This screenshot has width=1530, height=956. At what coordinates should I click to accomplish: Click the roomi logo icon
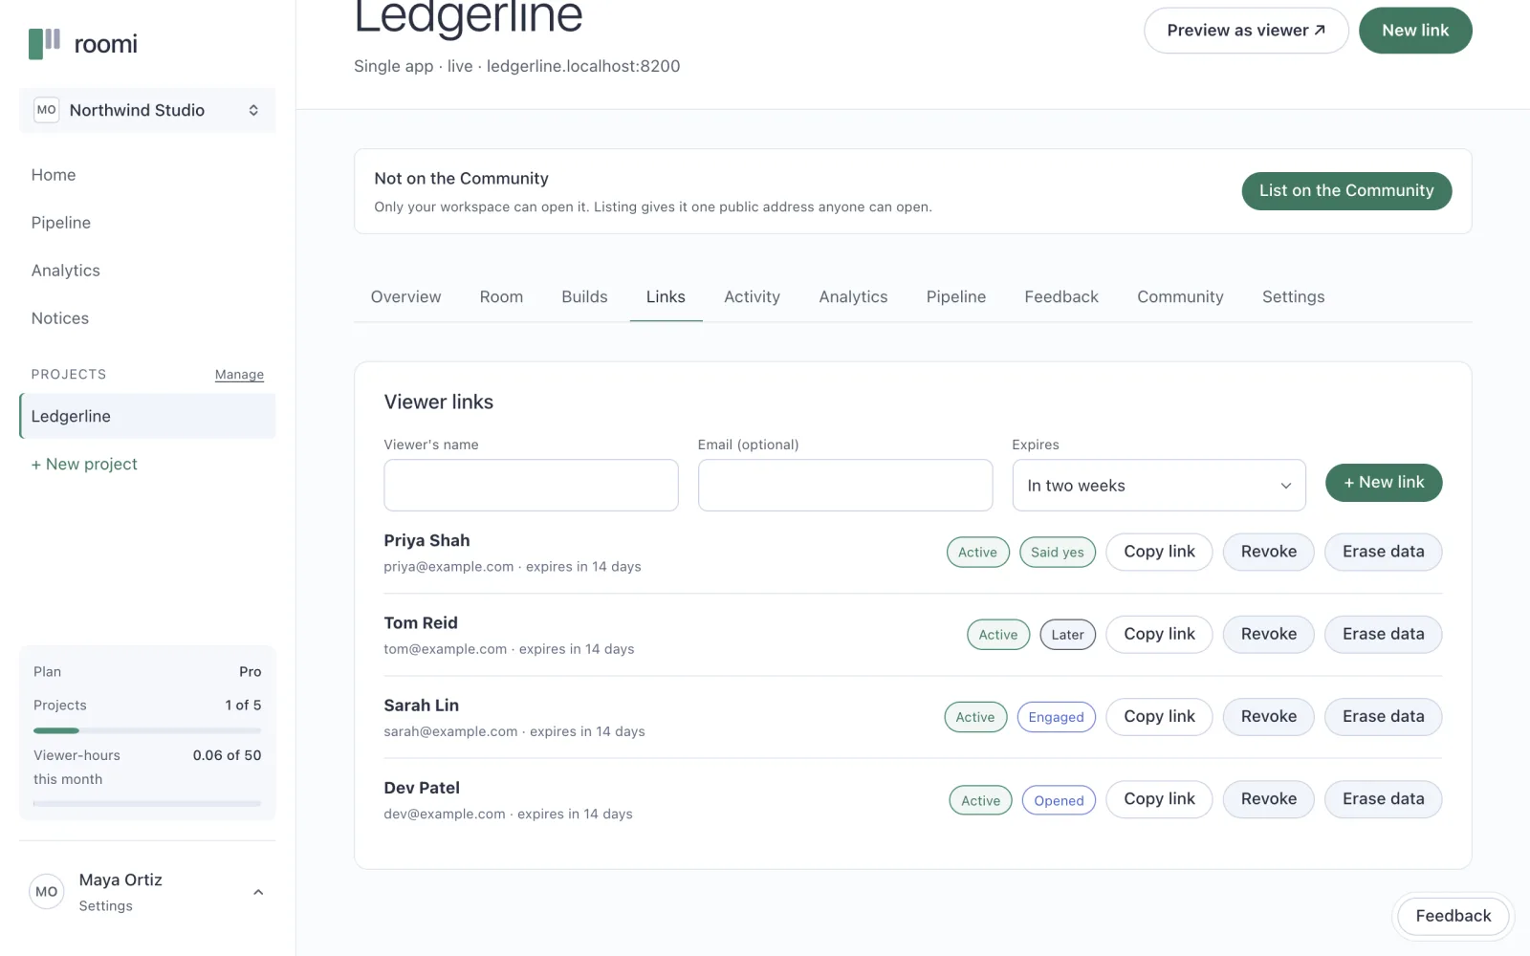pyautogui.click(x=44, y=43)
